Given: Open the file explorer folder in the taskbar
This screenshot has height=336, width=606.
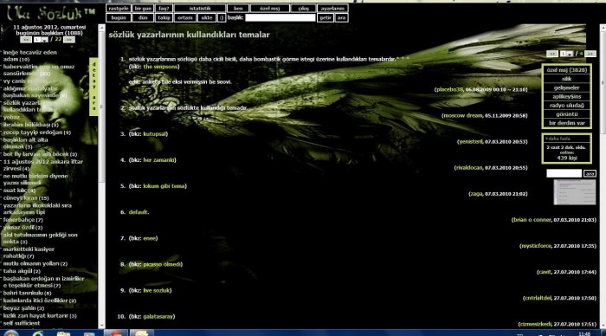Looking at the screenshot, I should tap(64, 333).
